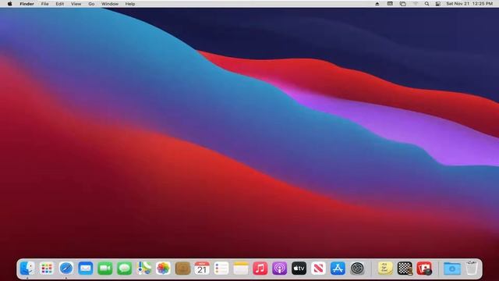499x281 pixels.
Task: Launch the Chess app
Action: coord(405,269)
